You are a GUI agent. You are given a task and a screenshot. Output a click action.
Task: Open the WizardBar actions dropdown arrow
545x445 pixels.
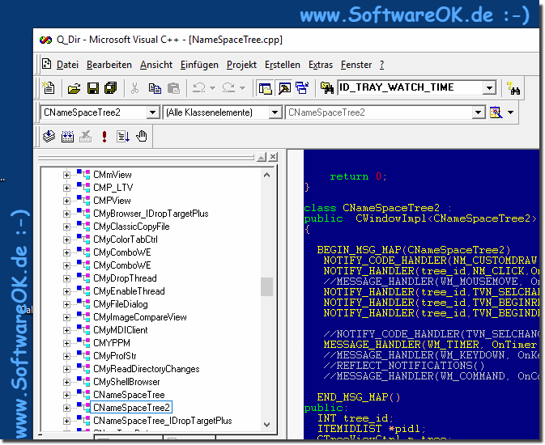click(511, 112)
